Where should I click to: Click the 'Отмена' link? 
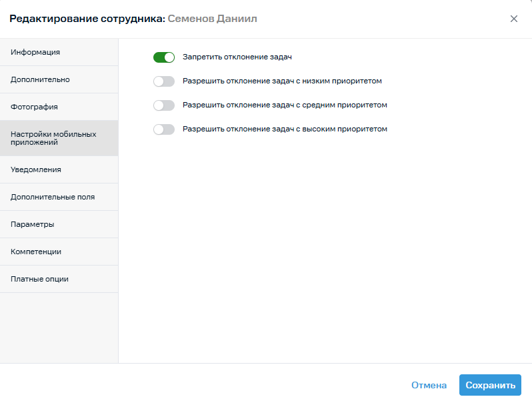pos(429,385)
